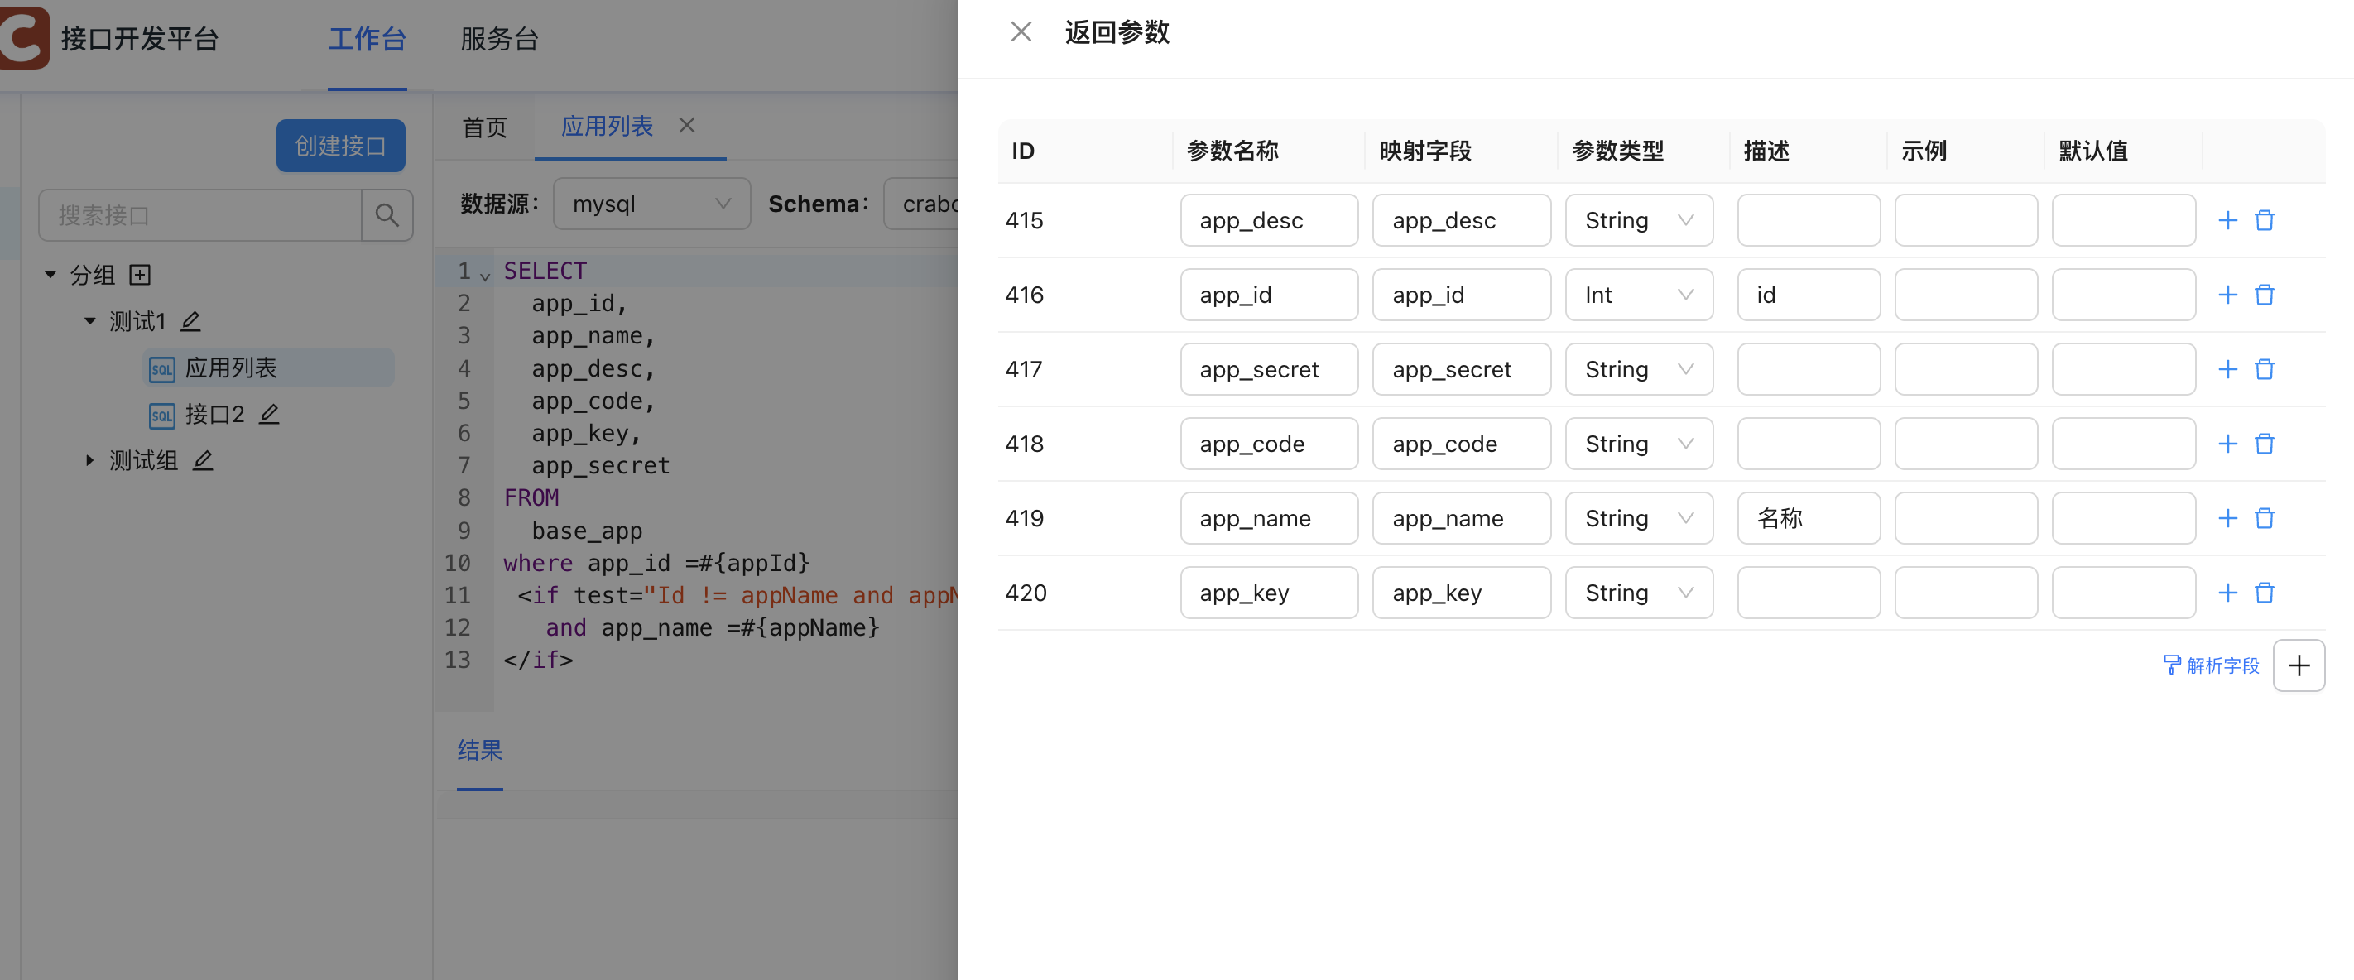Add a row after app_name
This screenshot has height=980, width=2354.
pos(2227,518)
